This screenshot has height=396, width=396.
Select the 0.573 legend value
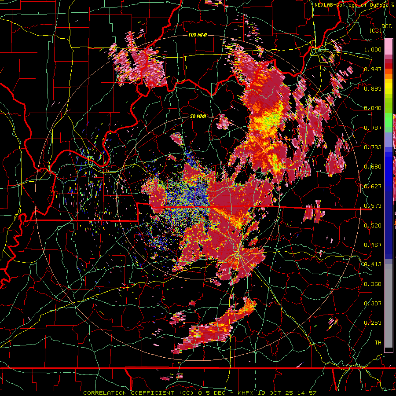click(373, 206)
